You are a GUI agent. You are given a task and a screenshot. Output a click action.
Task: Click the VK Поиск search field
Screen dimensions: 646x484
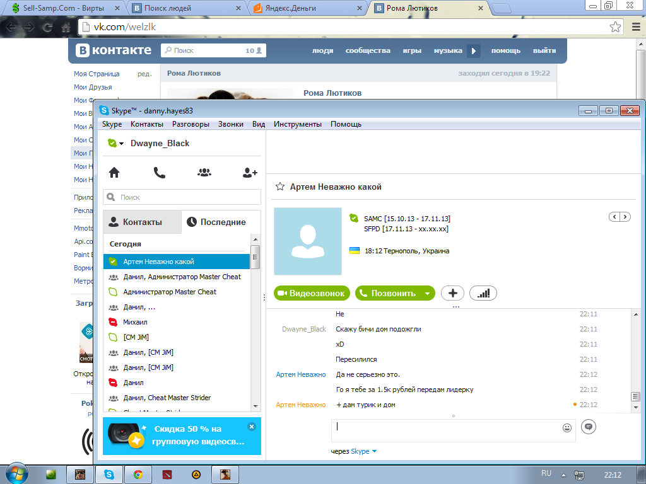pos(213,50)
